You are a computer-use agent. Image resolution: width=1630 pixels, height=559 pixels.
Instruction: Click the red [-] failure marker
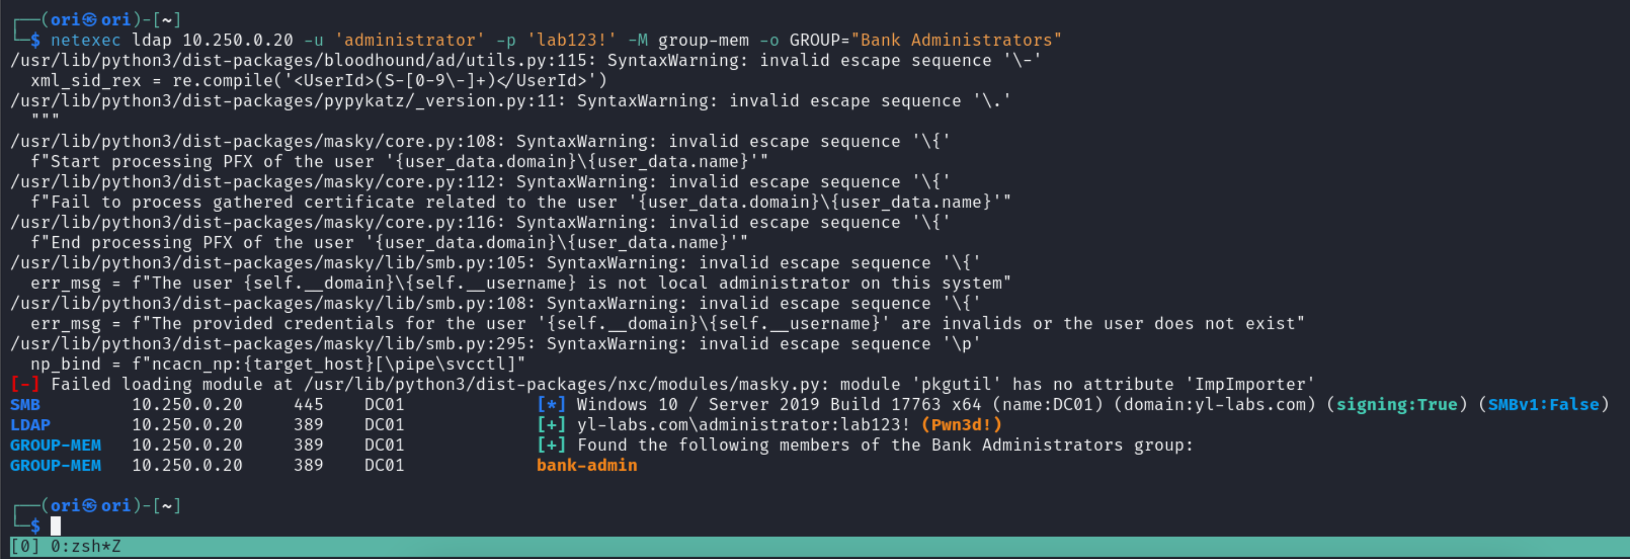[25, 385]
